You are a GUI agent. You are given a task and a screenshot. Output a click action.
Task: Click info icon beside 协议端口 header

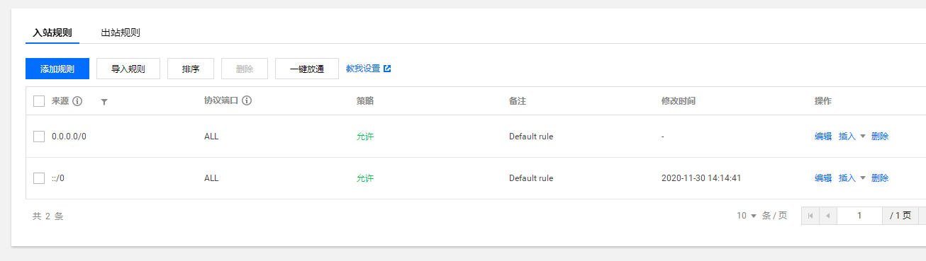(247, 101)
